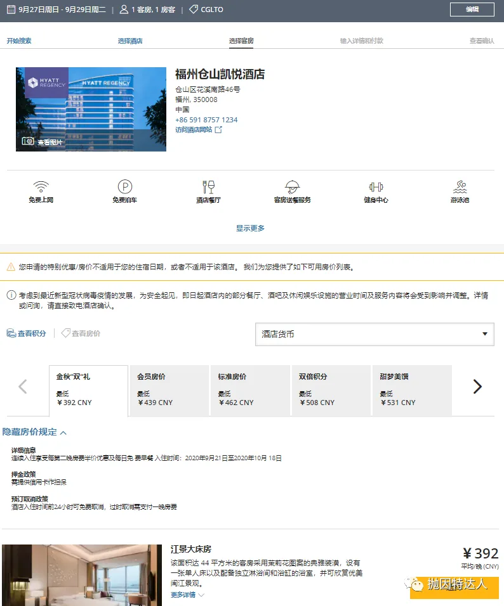Click the address 仓山区花溪南路46号

pos(208,89)
